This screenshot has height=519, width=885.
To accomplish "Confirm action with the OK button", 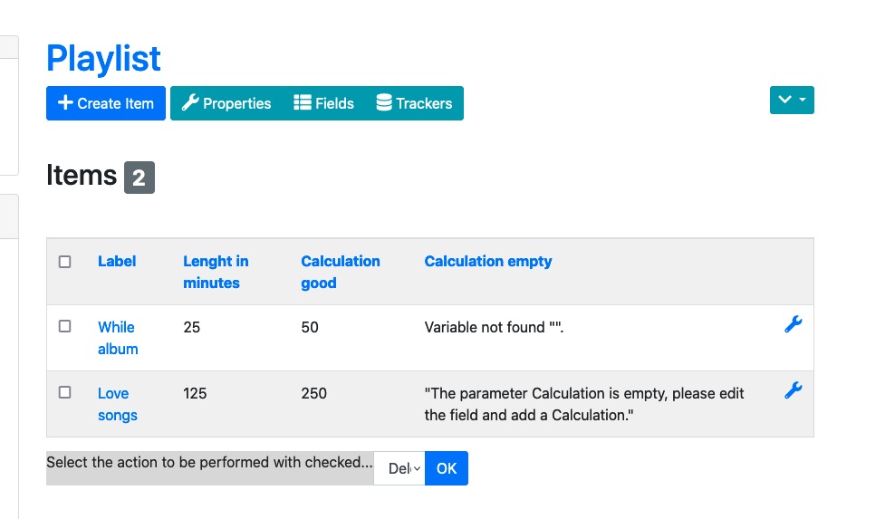I will [x=447, y=468].
